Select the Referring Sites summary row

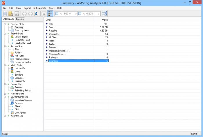click(x=77, y=54)
